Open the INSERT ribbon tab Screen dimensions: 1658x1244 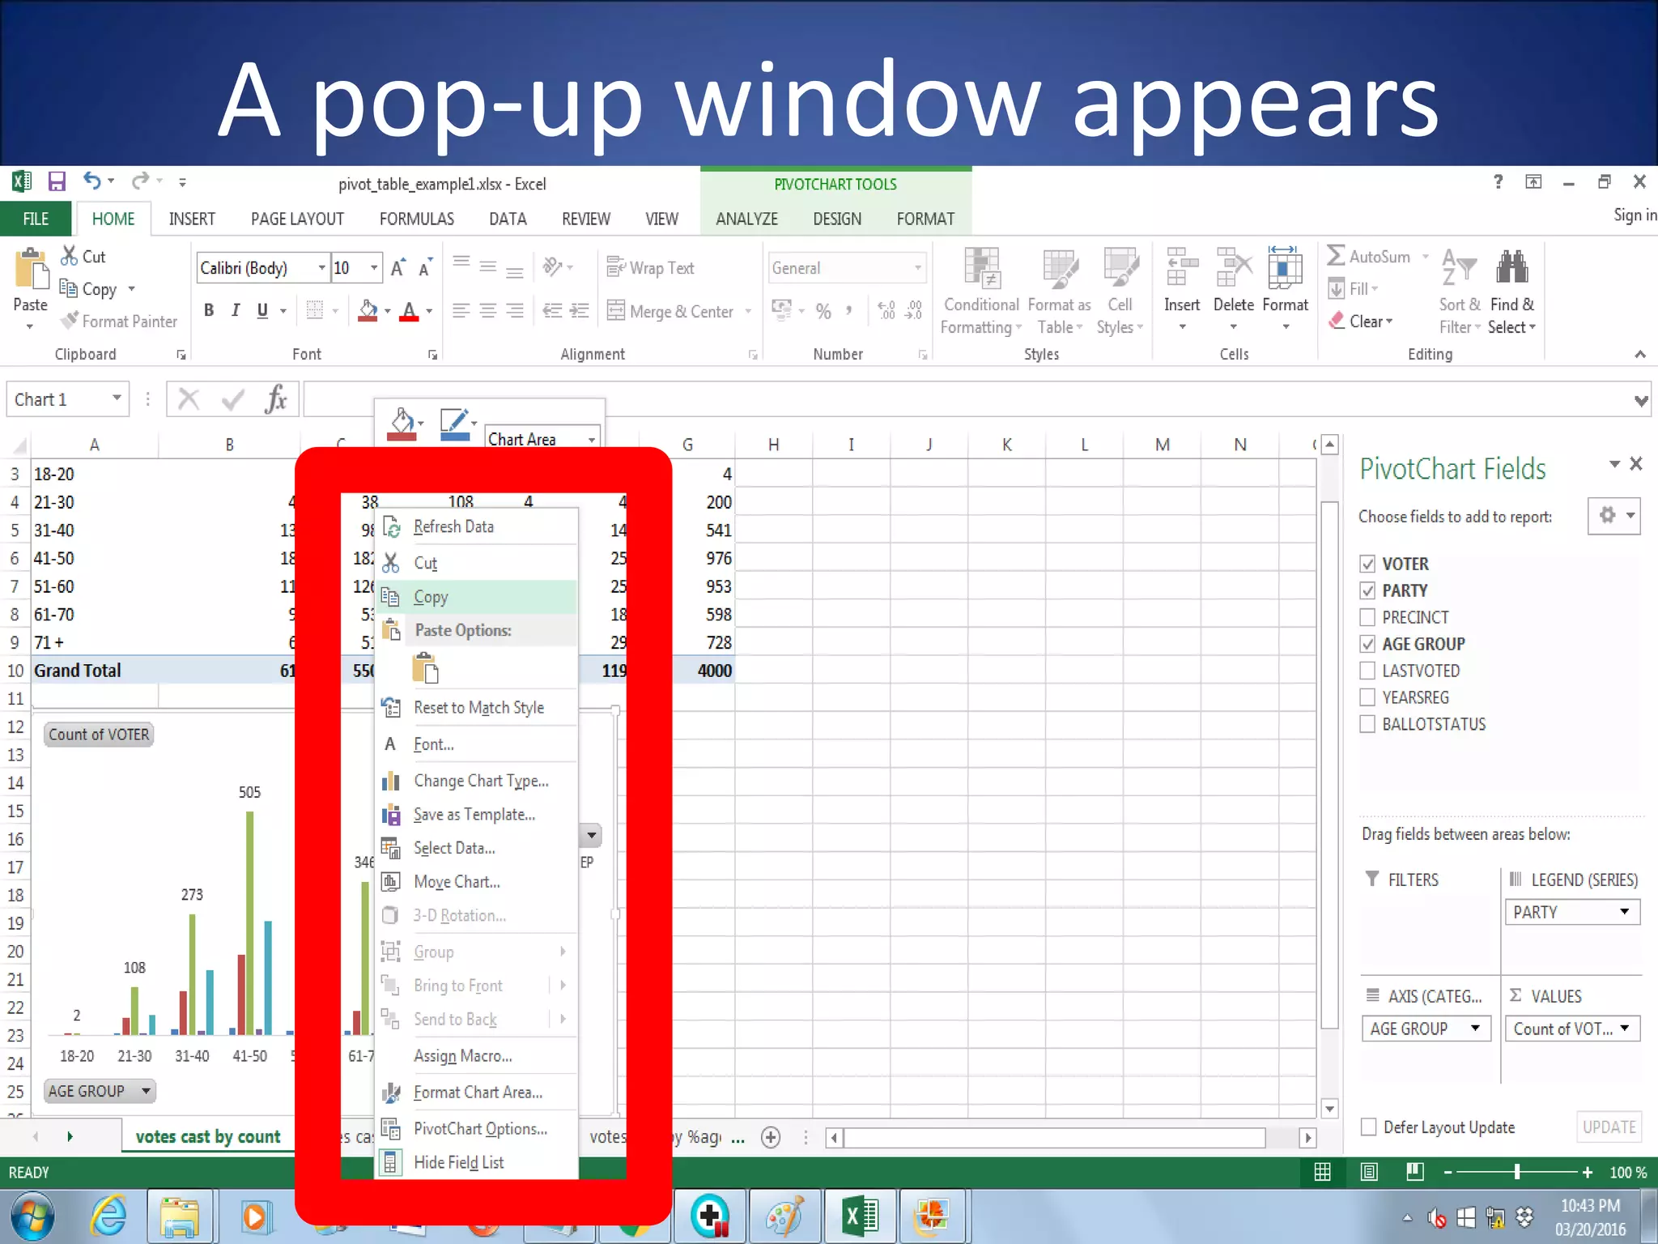pyautogui.click(x=192, y=219)
